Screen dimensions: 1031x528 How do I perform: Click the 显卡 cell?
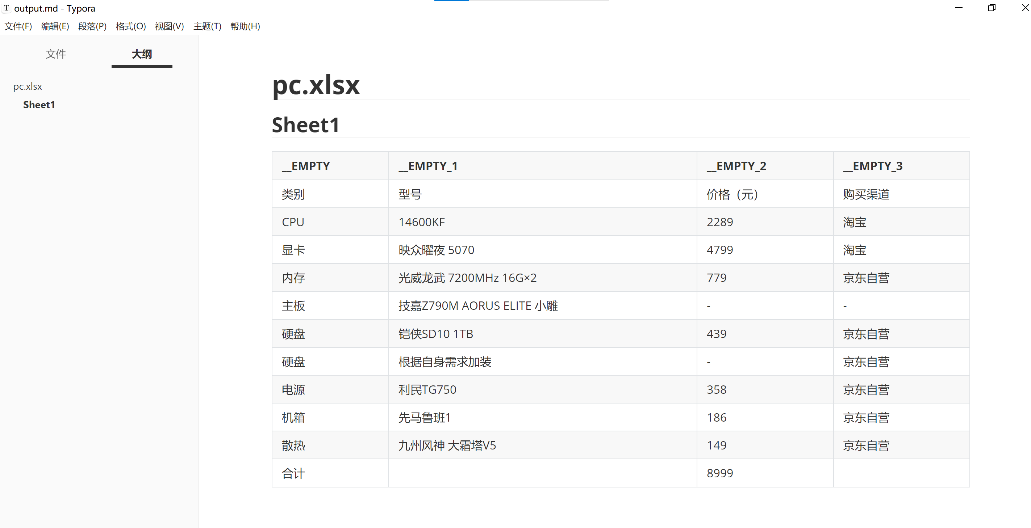click(331, 250)
